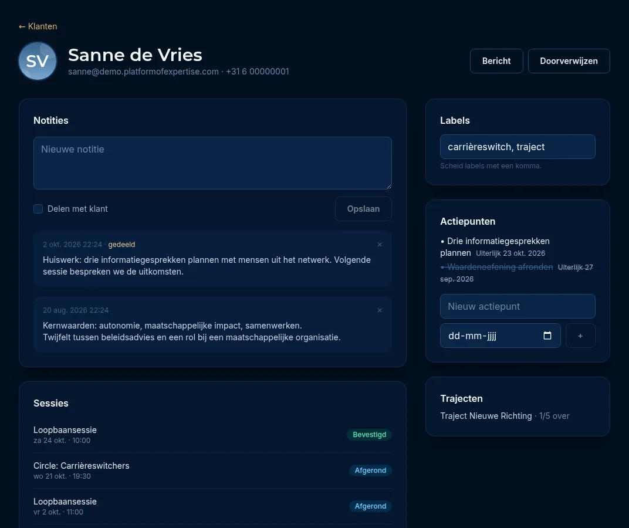Go back via the Klanten link
The width and height of the screenshot is (629, 528).
tap(38, 26)
